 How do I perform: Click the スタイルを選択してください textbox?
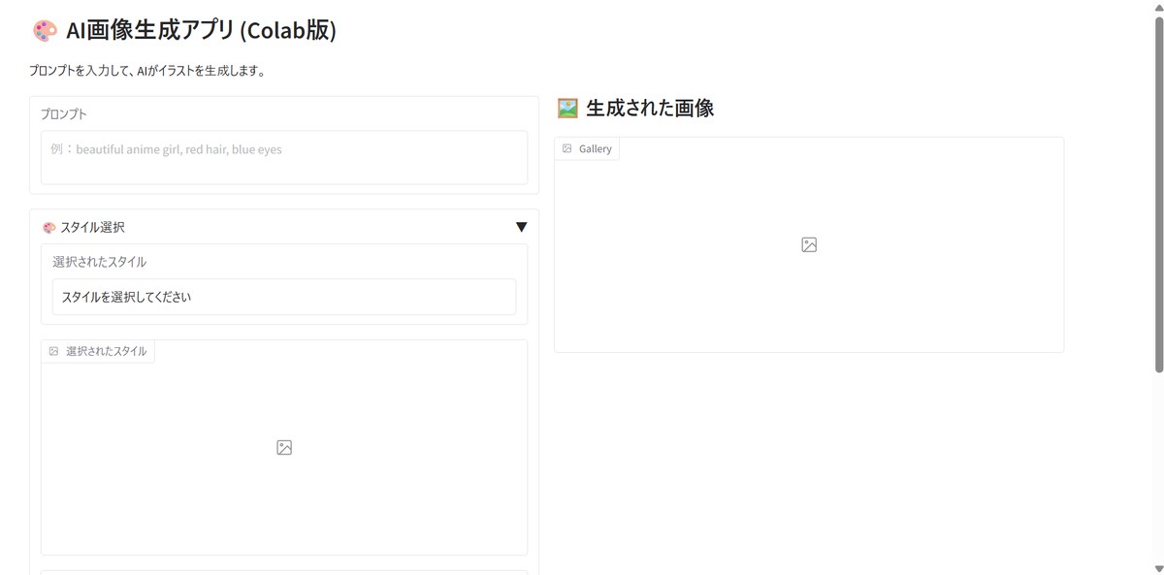(284, 297)
